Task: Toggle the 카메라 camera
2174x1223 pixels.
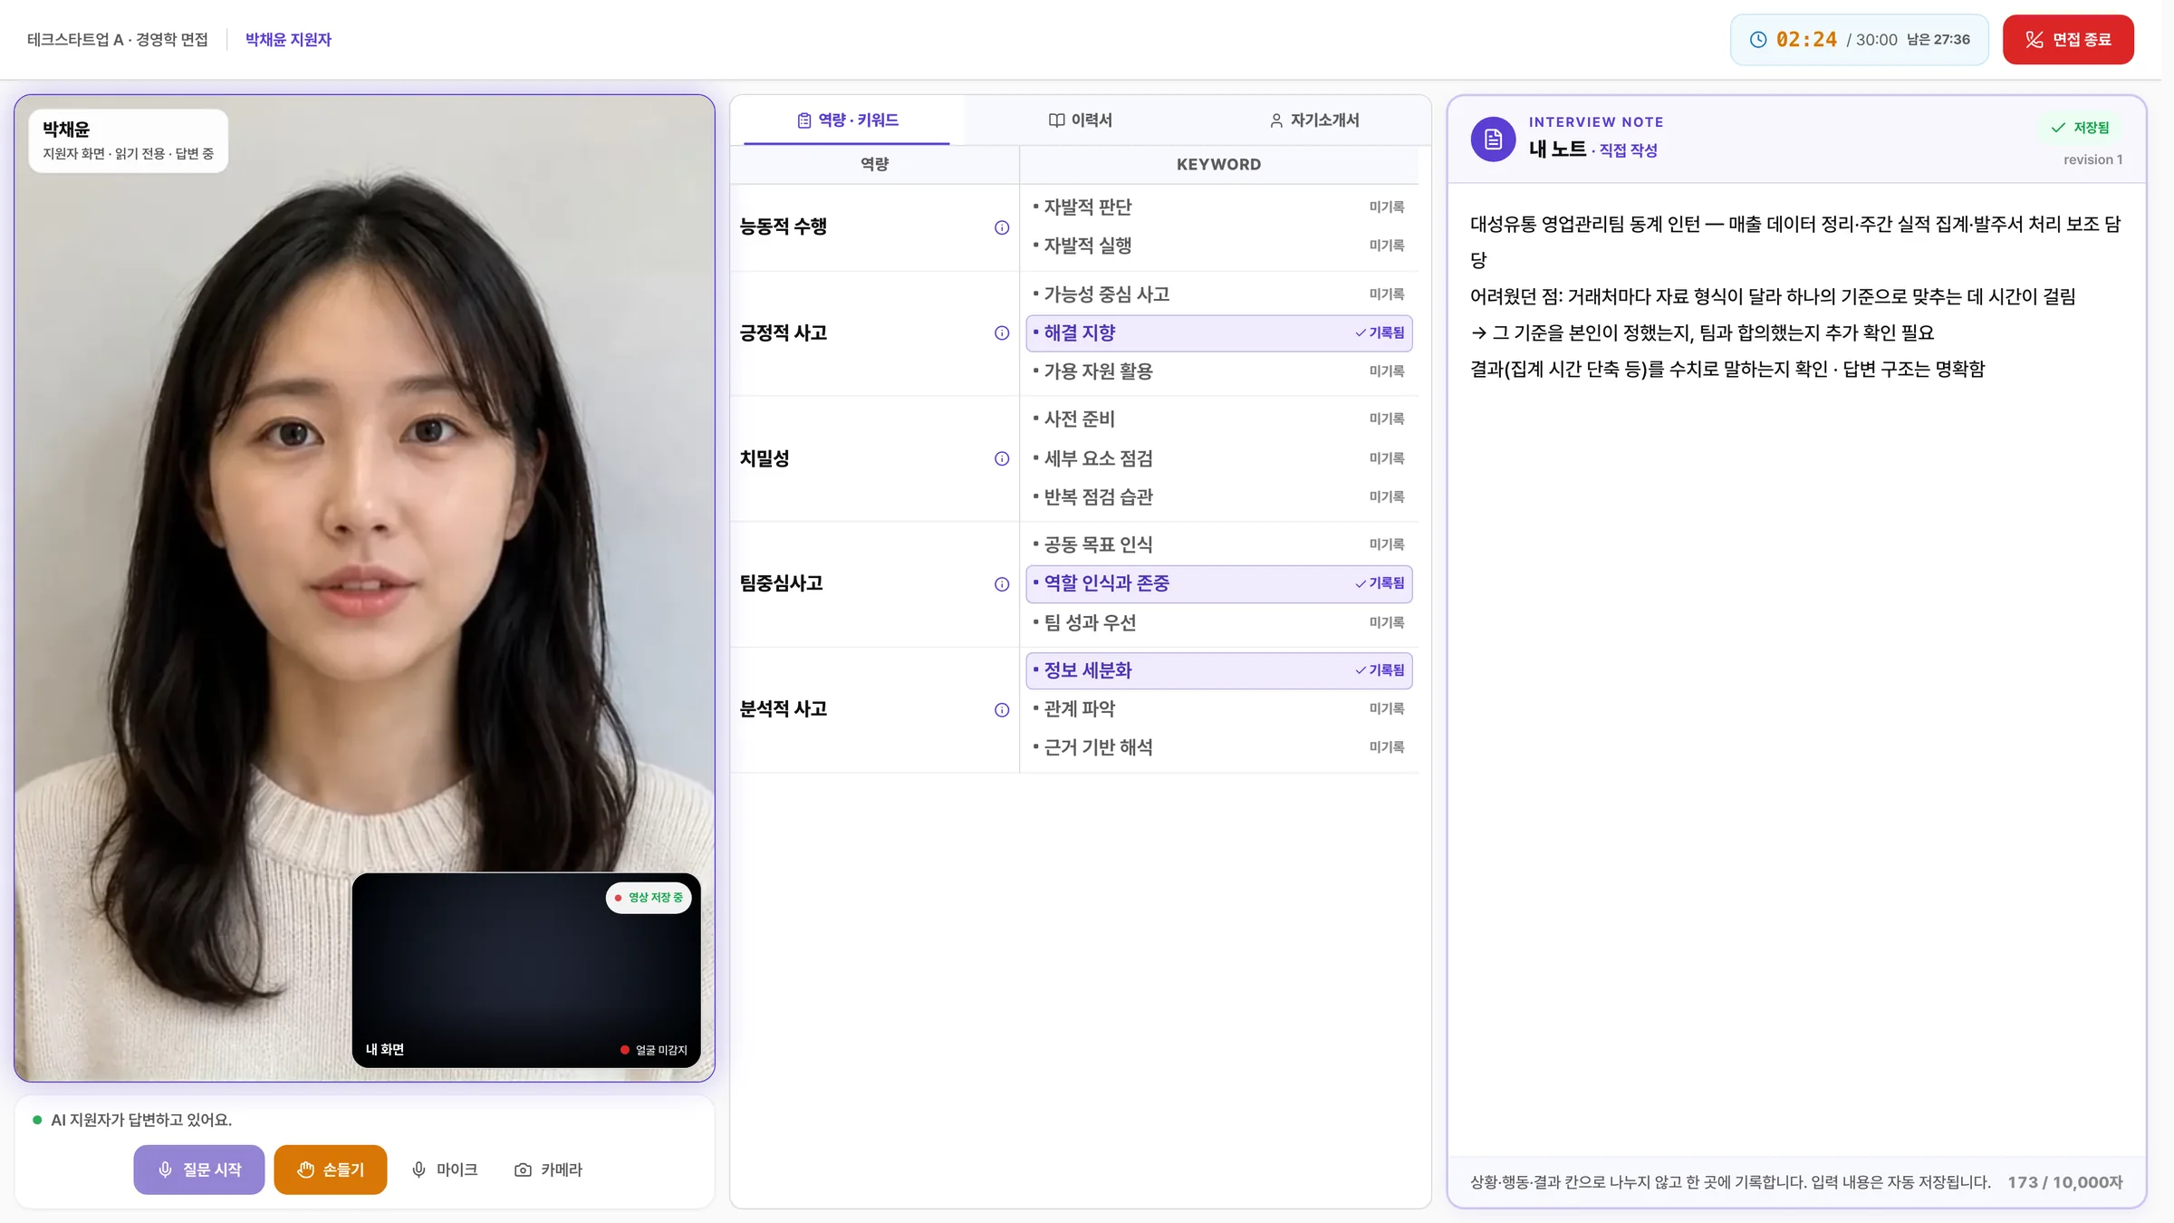Action: 548,1170
